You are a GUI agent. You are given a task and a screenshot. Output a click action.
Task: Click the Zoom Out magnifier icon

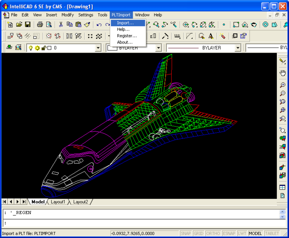tap(282, 94)
